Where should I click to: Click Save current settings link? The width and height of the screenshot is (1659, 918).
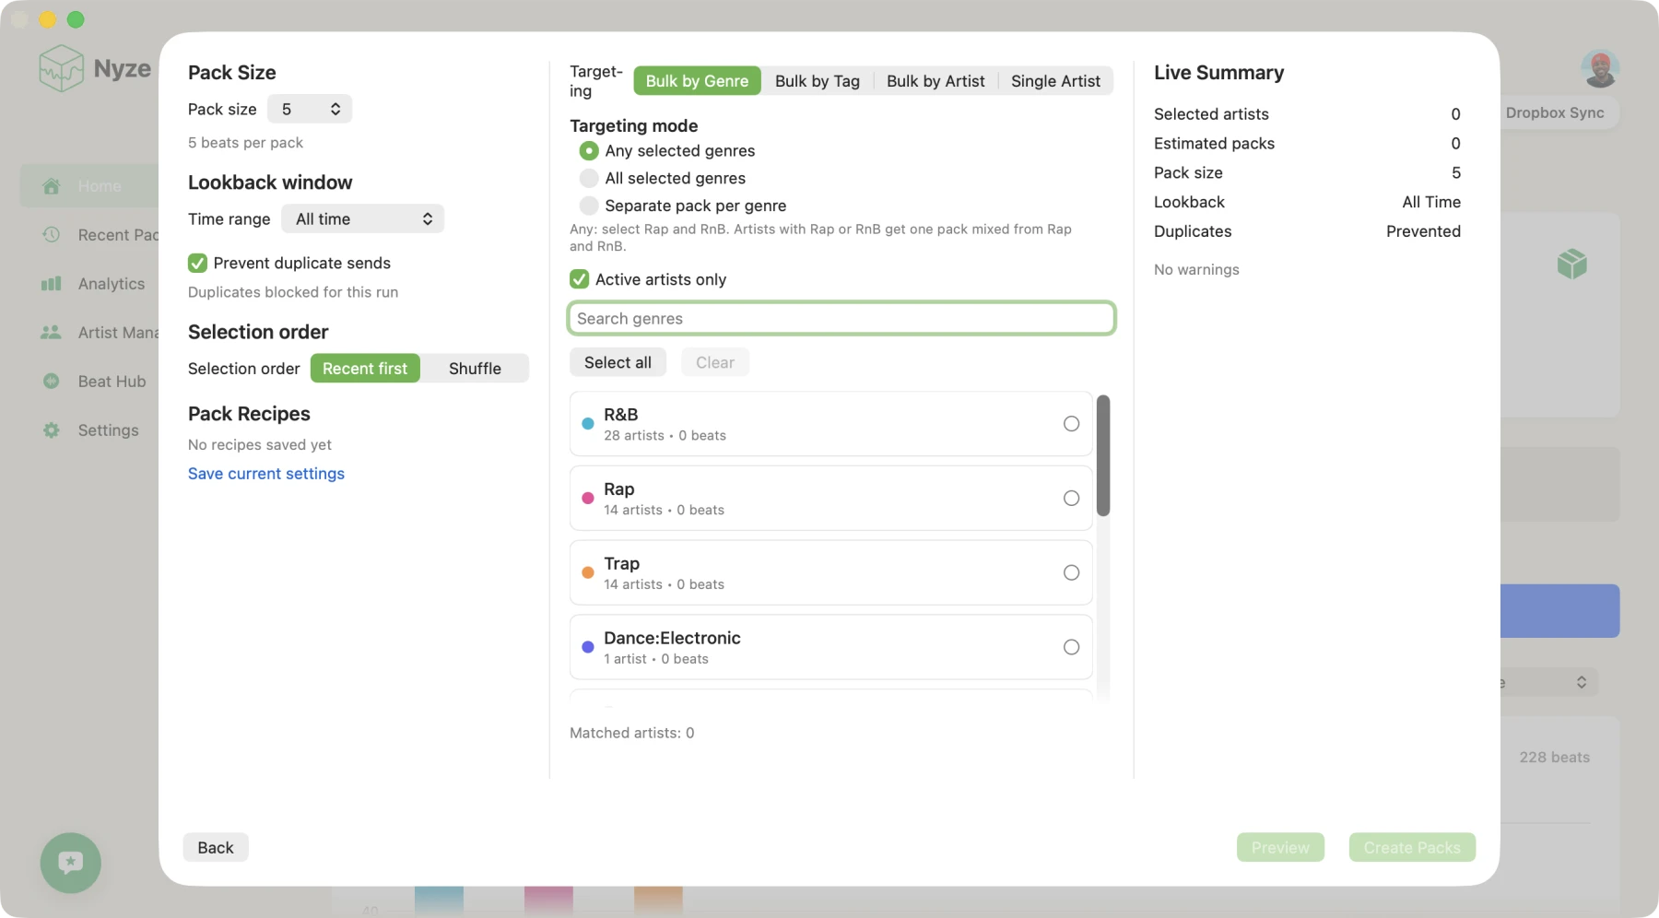[x=266, y=474]
